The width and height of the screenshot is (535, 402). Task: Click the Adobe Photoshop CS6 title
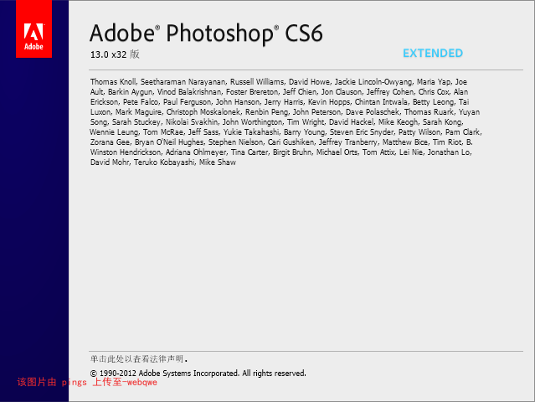(206, 33)
